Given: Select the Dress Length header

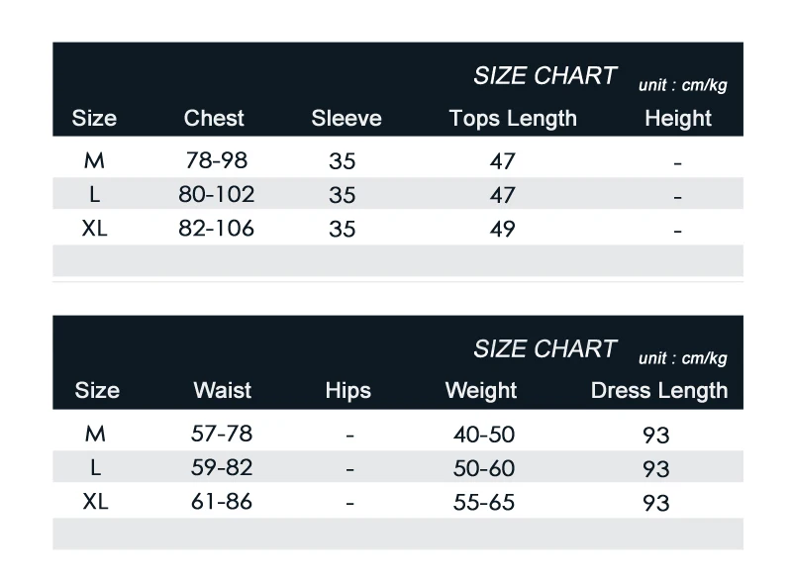Looking at the screenshot, I should pyautogui.click(x=659, y=391).
